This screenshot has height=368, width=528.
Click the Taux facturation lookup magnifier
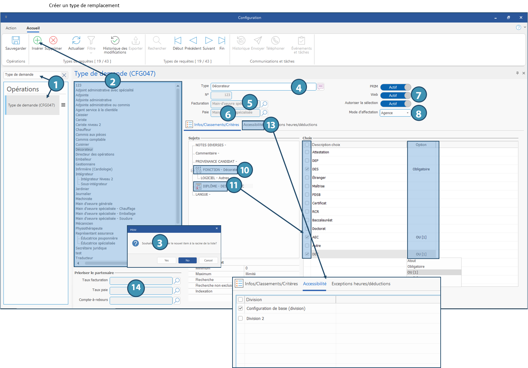[x=177, y=281]
